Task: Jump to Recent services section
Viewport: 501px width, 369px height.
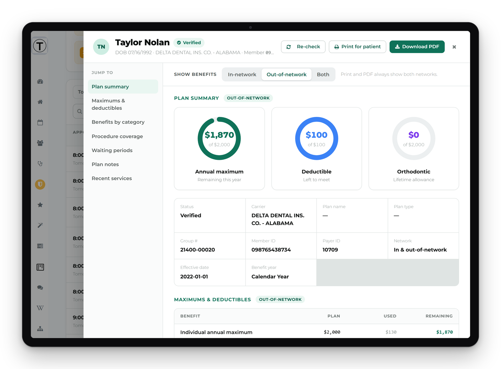Action: 123,178
